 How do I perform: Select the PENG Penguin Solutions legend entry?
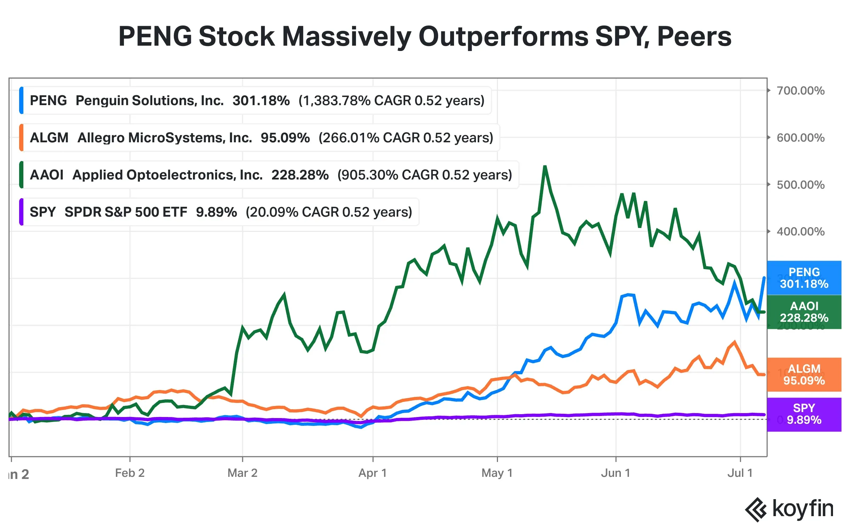coord(255,101)
